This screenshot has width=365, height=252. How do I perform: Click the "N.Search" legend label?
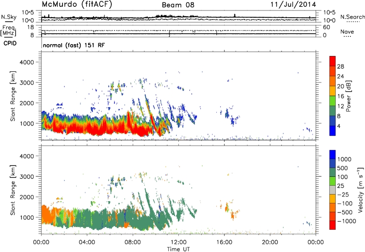(x=353, y=17)
